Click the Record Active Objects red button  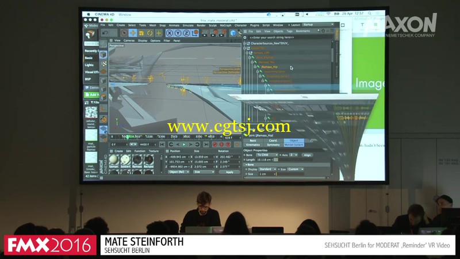[x=215, y=144]
